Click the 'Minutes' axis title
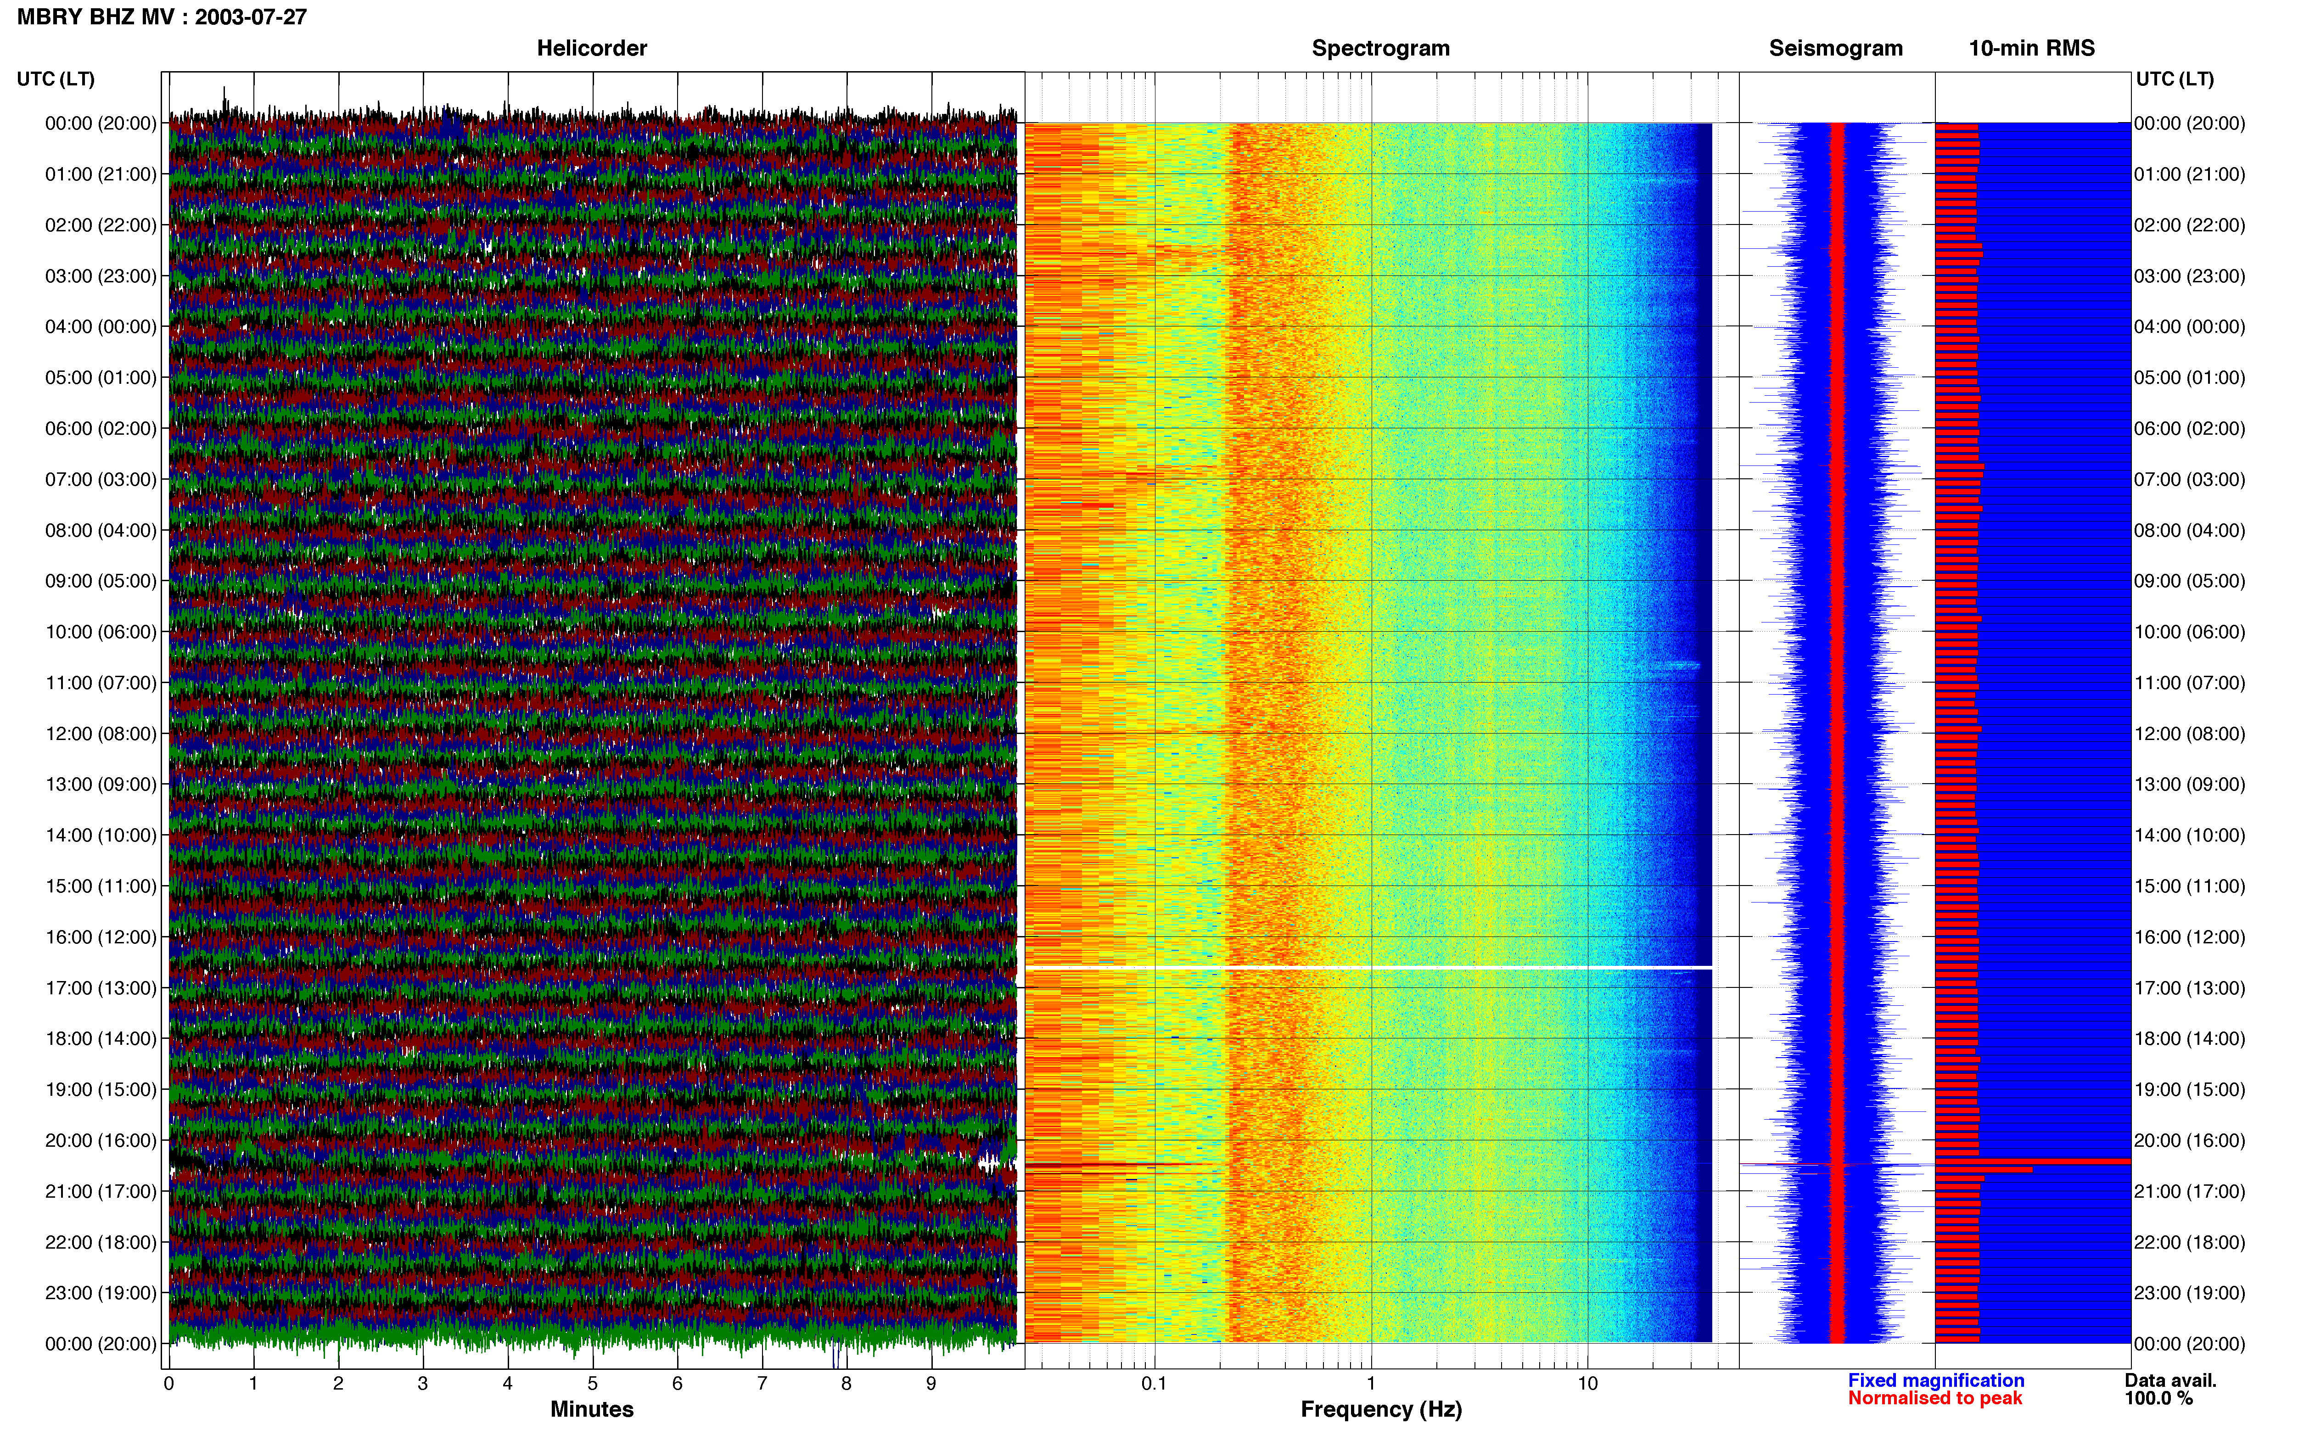The height and width of the screenshot is (1441, 2304). coord(592,1408)
